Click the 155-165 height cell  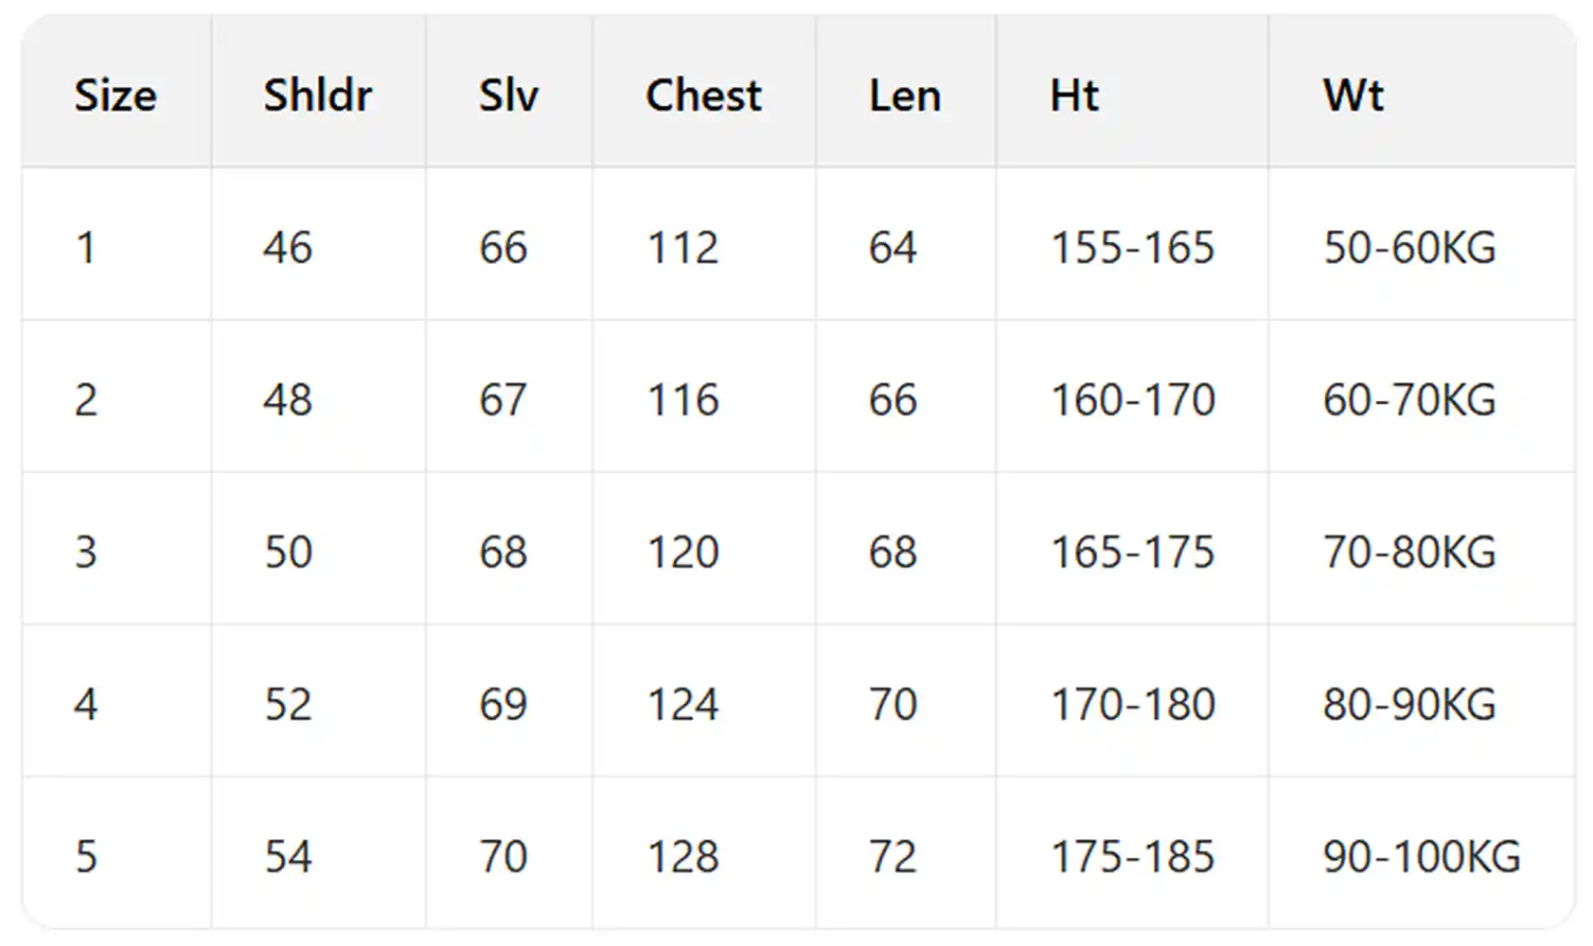coord(1132,248)
